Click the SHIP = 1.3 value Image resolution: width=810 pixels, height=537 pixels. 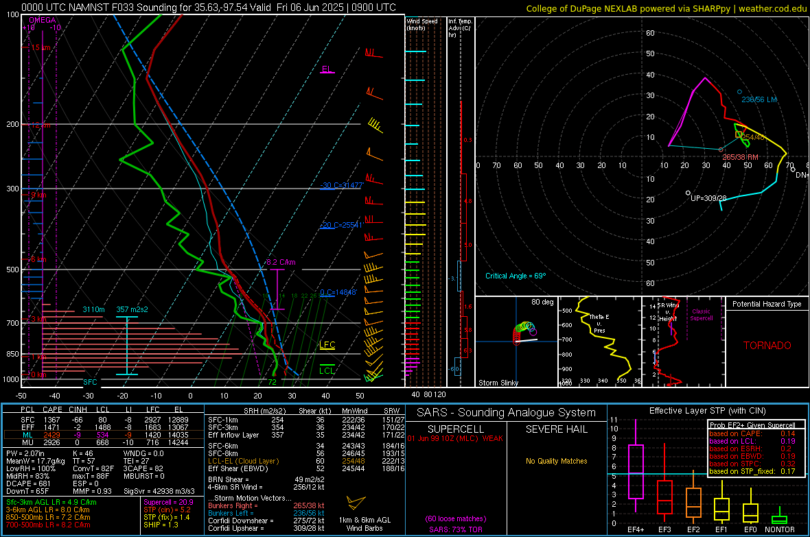(161, 525)
